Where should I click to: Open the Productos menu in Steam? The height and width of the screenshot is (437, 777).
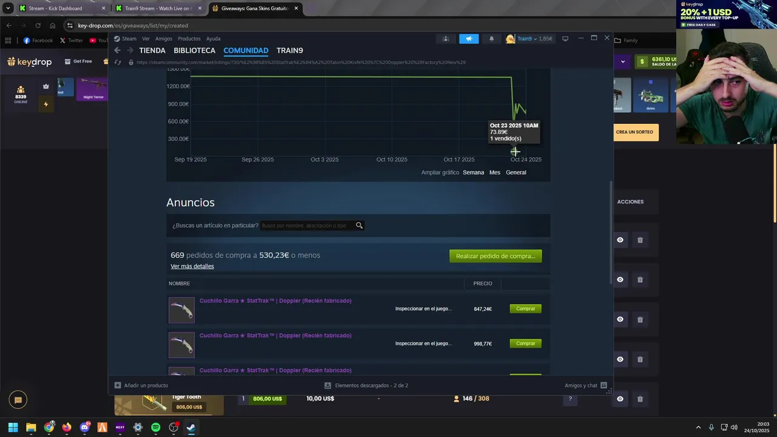pos(189,39)
